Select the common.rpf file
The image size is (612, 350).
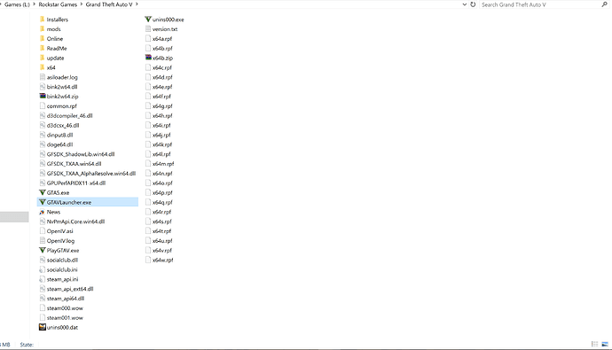(62, 106)
